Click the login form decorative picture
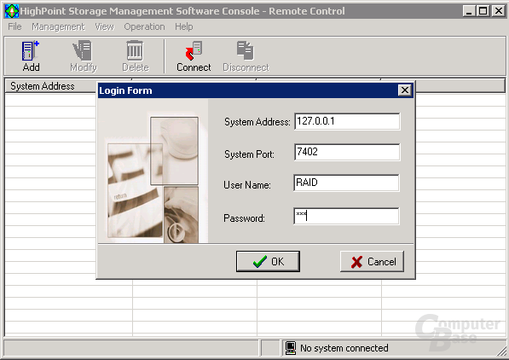The width and height of the screenshot is (509, 360). point(153,171)
